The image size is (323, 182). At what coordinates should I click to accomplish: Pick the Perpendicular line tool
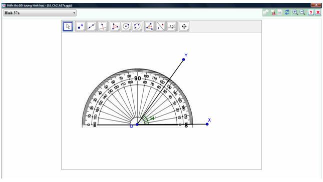pos(103,26)
